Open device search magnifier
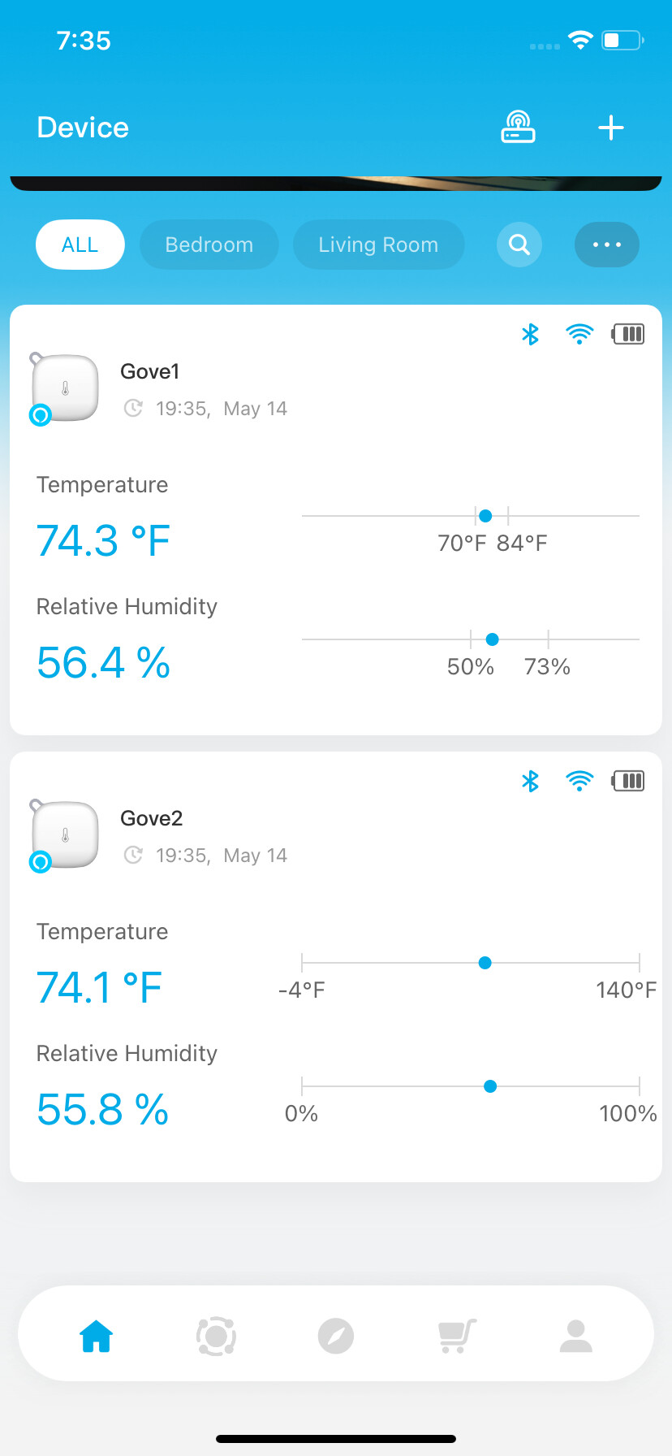 tap(519, 245)
